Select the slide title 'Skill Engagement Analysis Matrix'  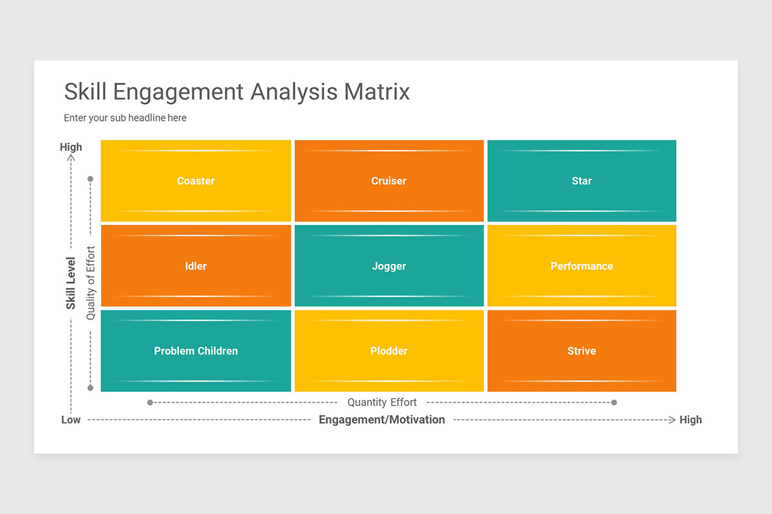click(x=237, y=92)
